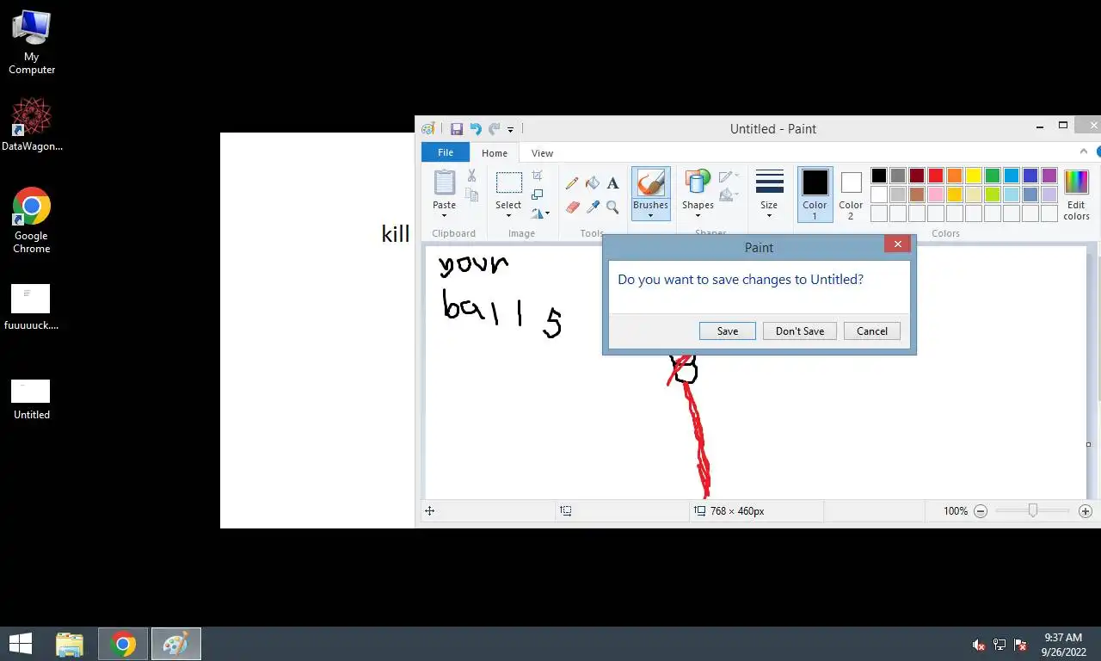
Task: Switch to the Home ribbon tab
Action: (x=495, y=152)
